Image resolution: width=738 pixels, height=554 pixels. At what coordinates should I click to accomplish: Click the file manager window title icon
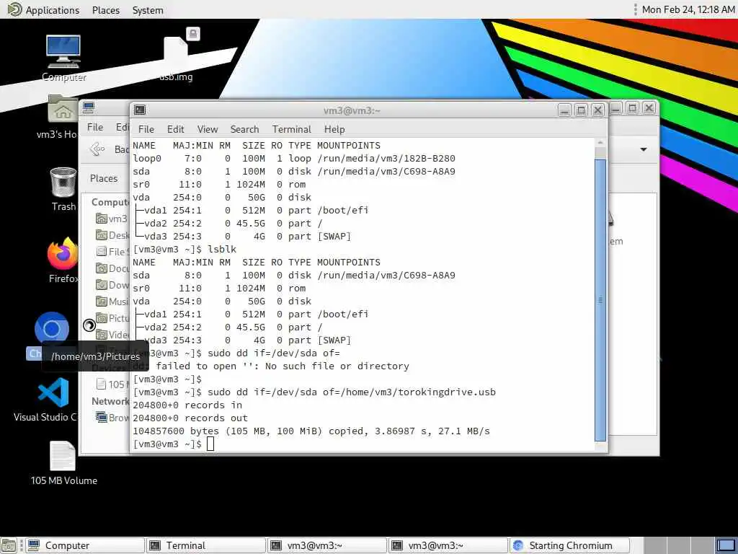click(x=89, y=108)
